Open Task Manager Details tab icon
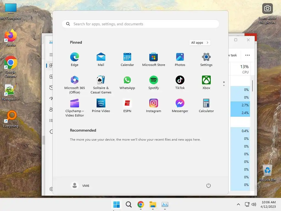This screenshot has height=211, width=281. (x=51, y=120)
